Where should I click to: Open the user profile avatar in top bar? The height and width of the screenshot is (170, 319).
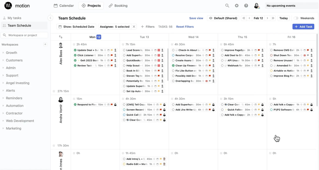[x=257, y=6]
